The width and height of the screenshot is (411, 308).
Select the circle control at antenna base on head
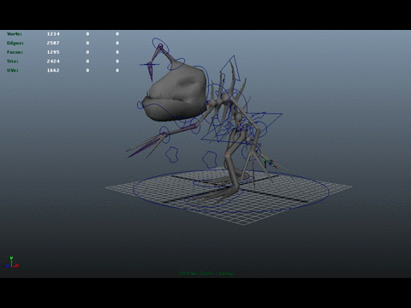point(176,64)
